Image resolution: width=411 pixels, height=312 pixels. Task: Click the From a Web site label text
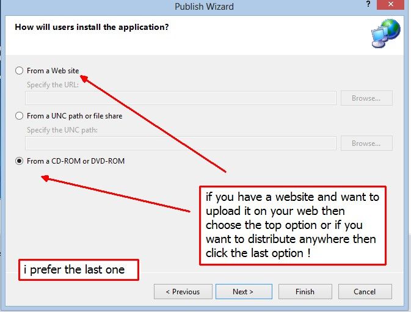pyautogui.click(x=53, y=71)
